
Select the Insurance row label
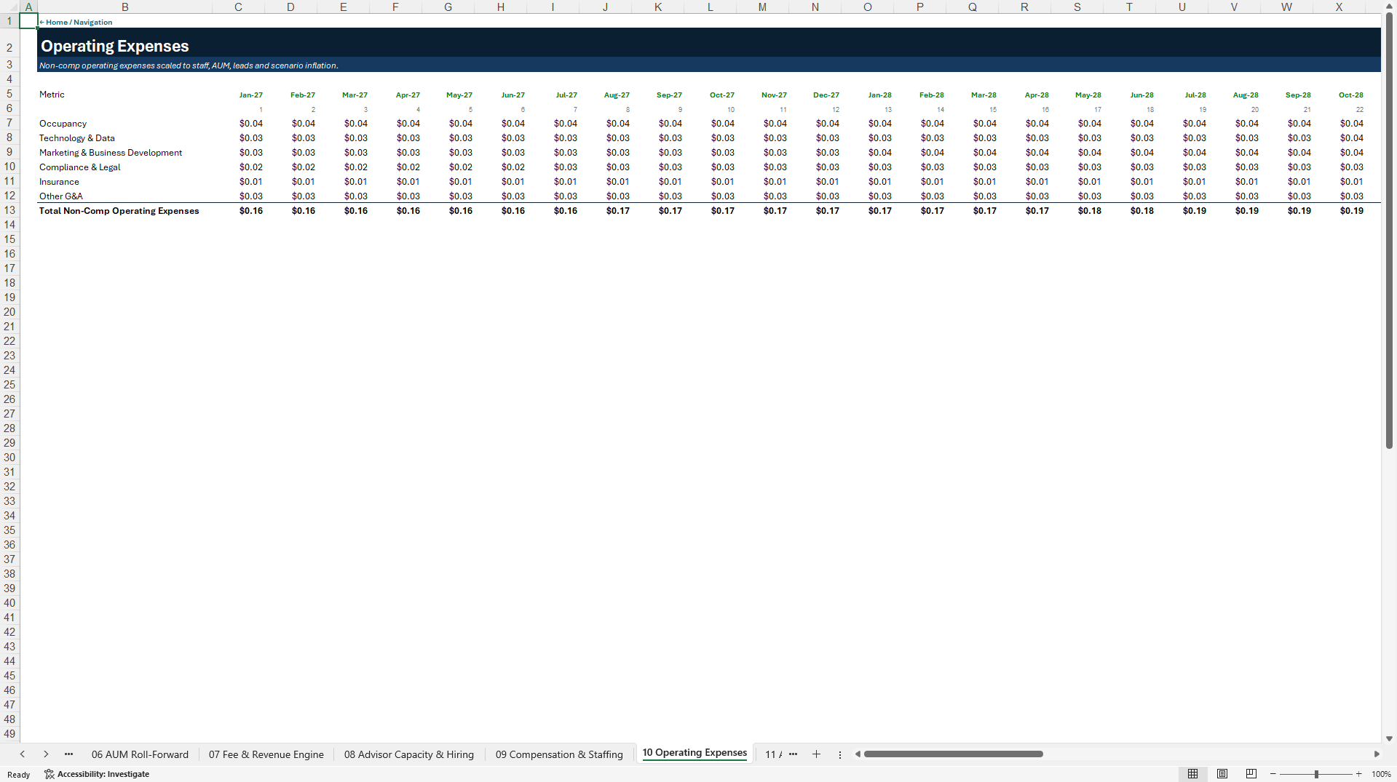[x=59, y=182]
